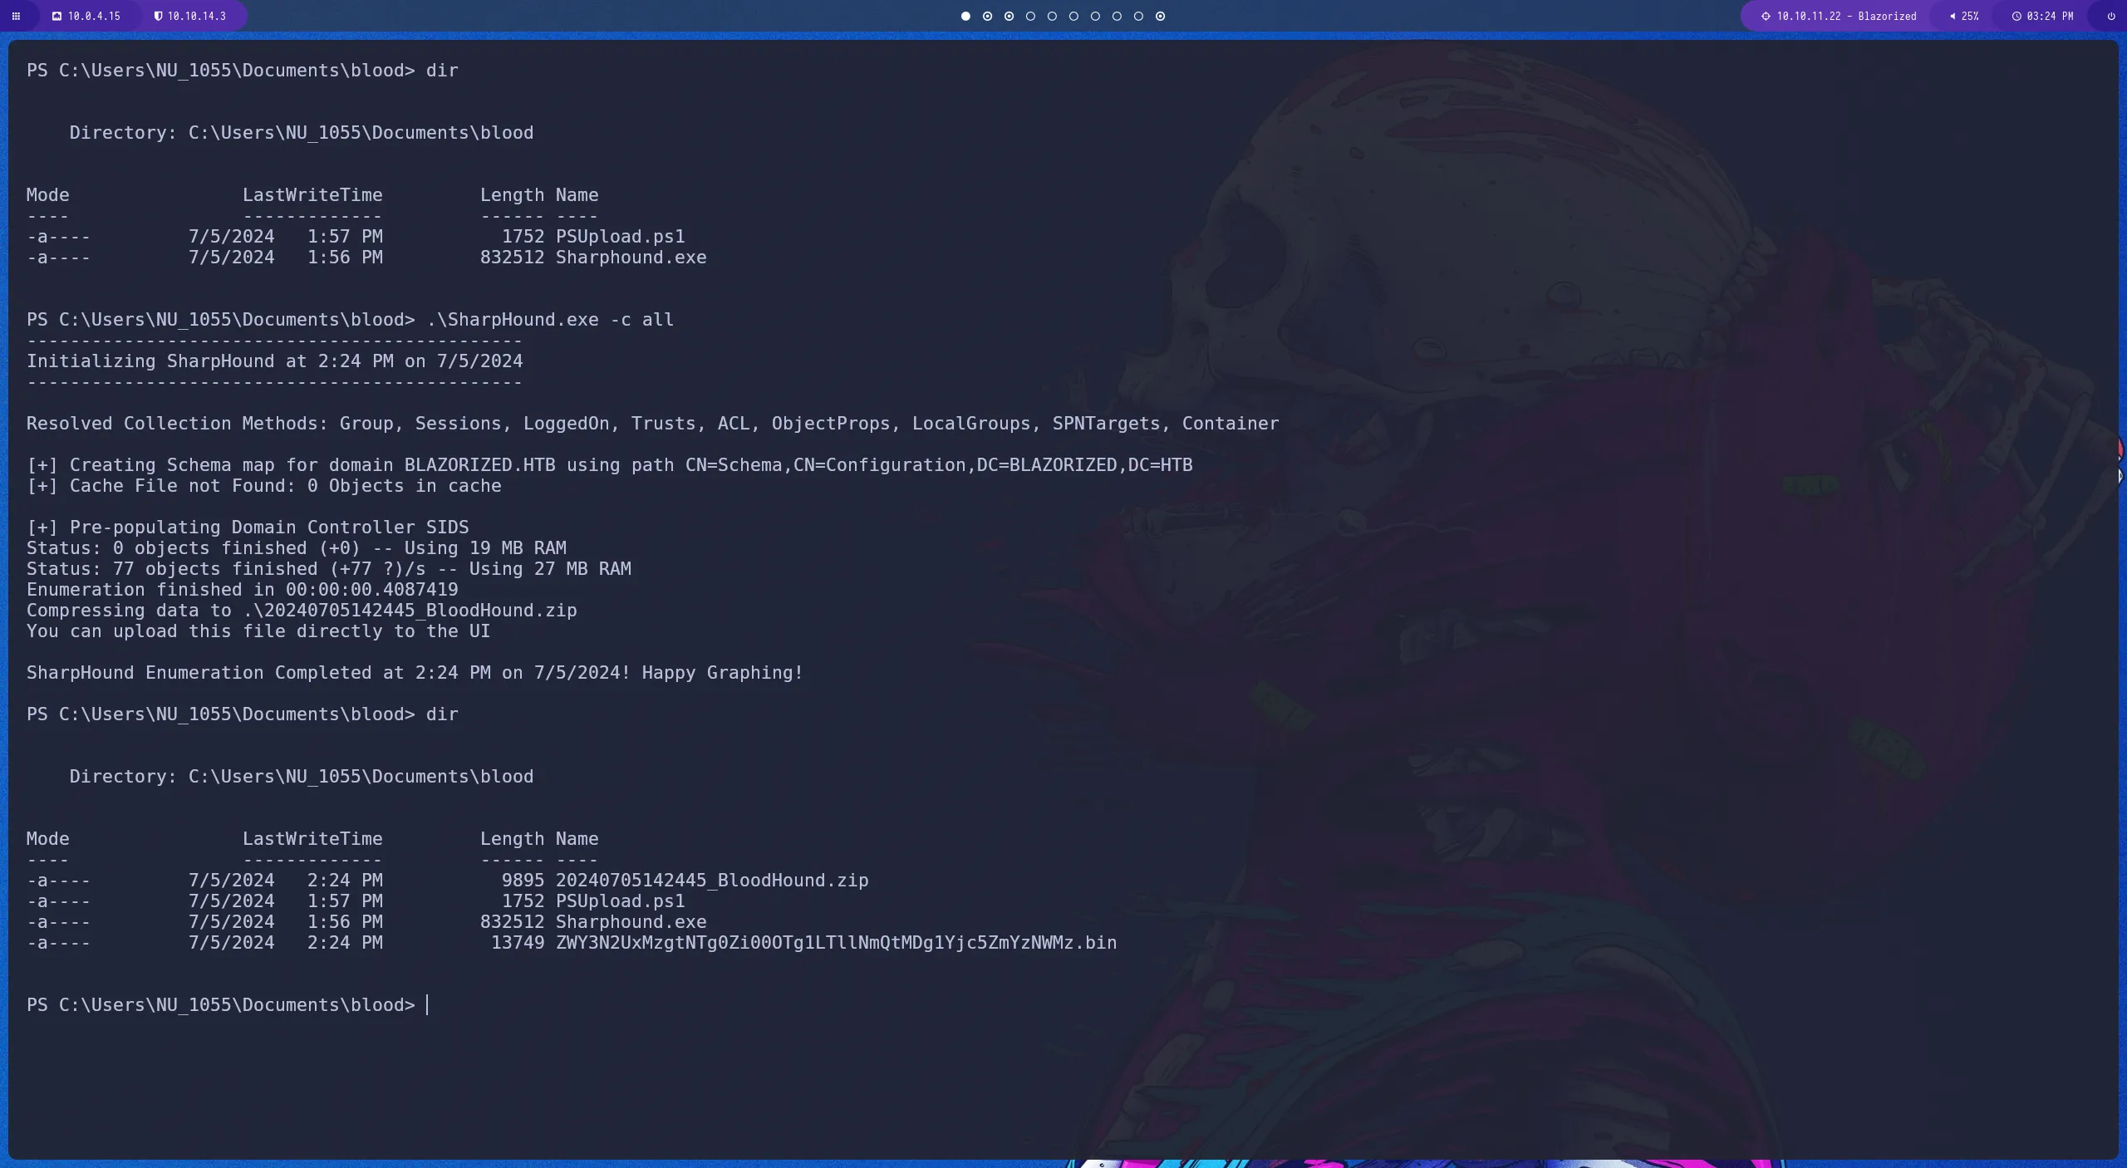Click the Sharphound.exe entry in the listing
2127x1168 pixels.
[x=631, y=921]
